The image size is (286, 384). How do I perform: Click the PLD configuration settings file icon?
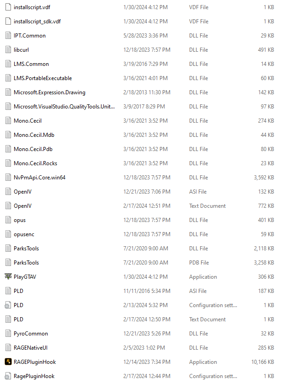coord(8,305)
